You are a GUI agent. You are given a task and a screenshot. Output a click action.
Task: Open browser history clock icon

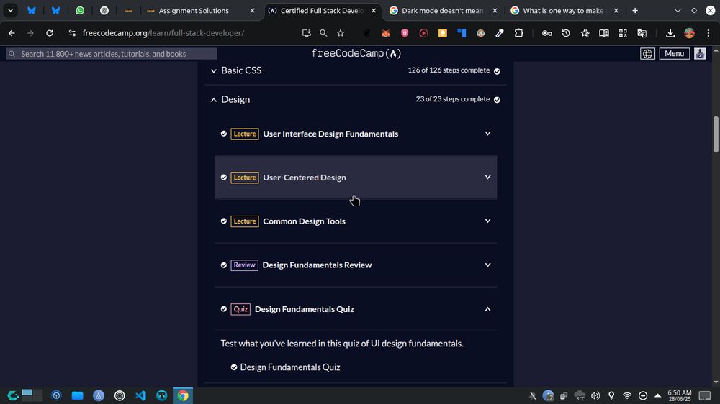click(x=566, y=33)
